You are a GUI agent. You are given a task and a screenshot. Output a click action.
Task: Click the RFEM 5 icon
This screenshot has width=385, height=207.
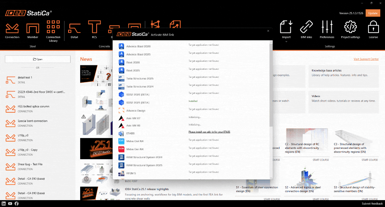tap(121, 173)
